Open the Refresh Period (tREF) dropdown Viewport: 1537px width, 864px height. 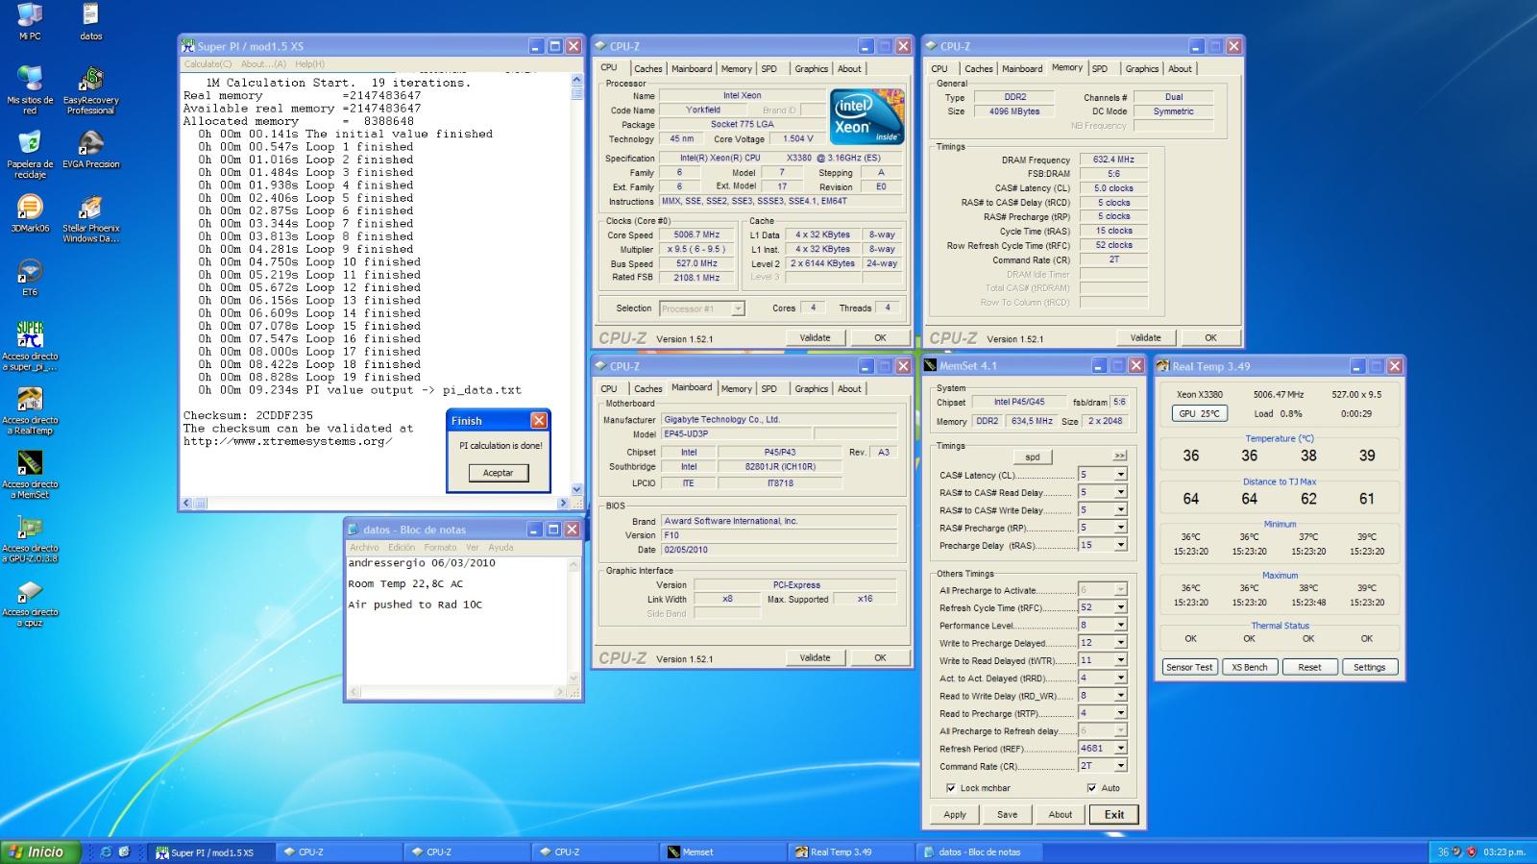[x=1120, y=748]
